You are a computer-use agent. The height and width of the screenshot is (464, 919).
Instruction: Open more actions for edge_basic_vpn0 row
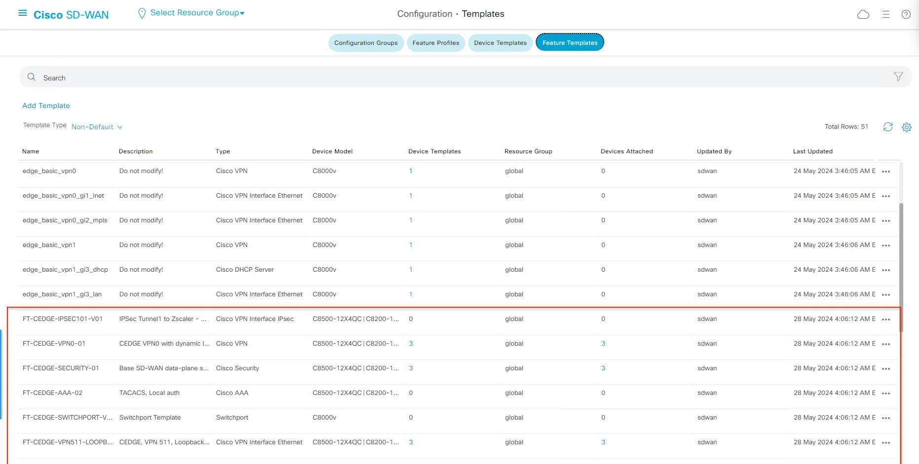[886, 172]
